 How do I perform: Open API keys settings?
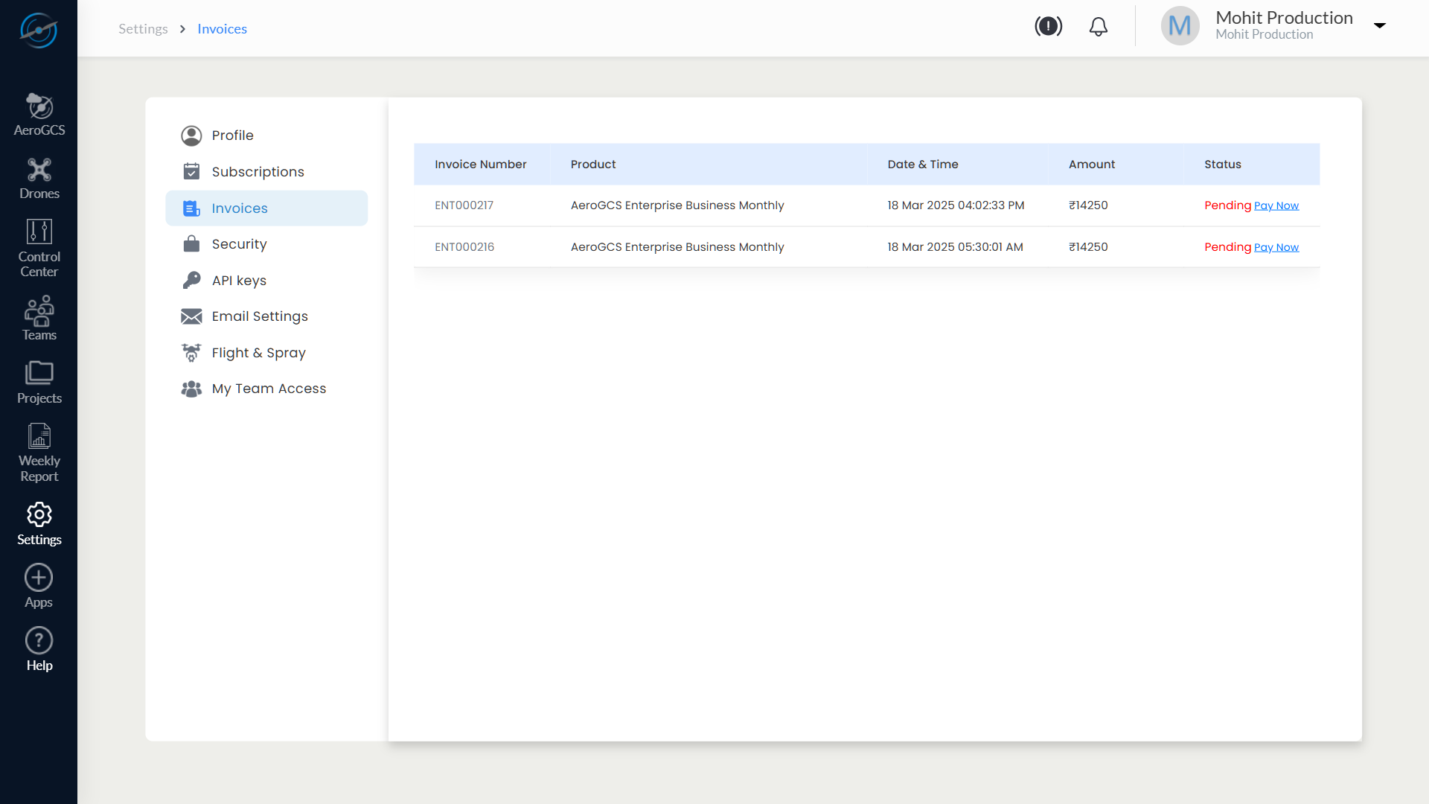pos(239,281)
